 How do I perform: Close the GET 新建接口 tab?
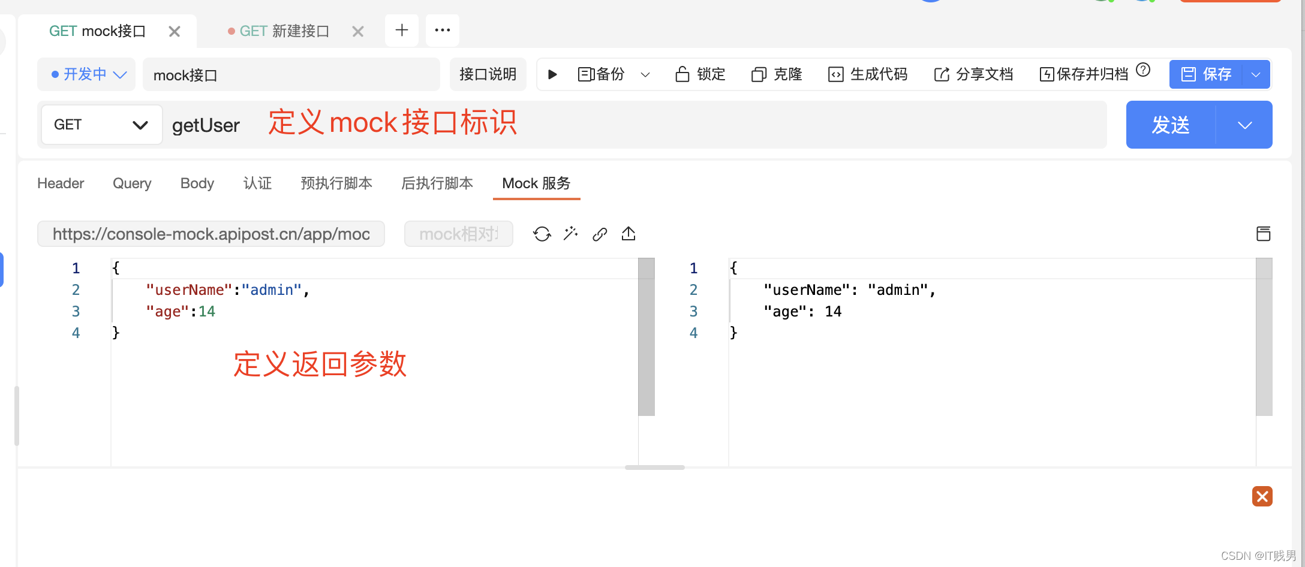tap(358, 31)
